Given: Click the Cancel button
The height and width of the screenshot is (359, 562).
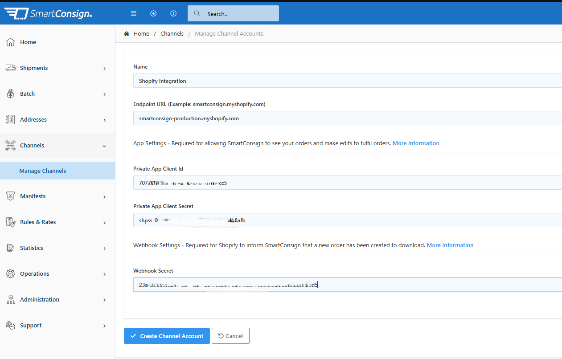Looking at the screenshot, I should pyautogui.click(x=230, y=336).
